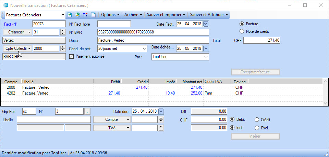
Task: Select the Débit radio button
Action: point(232,119)
